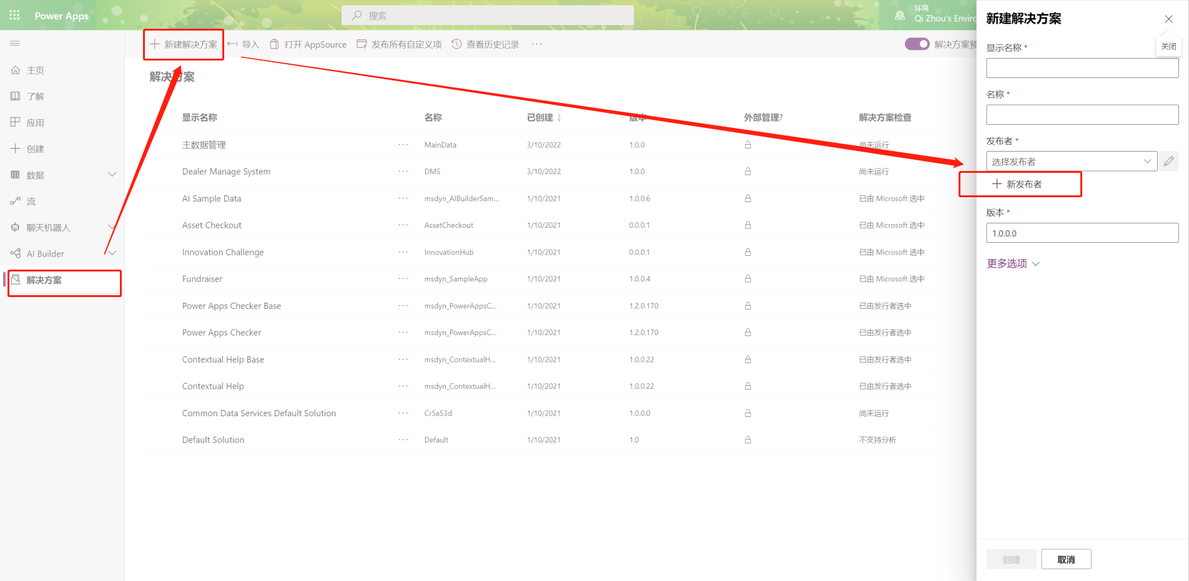
Task: Close the 新建解决方案 panel
Action: pyautogui.click(x=1168, y=19)
